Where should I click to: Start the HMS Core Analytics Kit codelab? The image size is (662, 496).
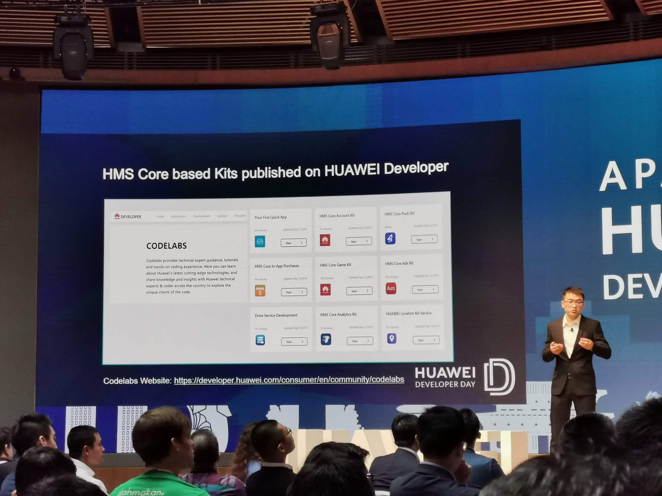point(360,341)
